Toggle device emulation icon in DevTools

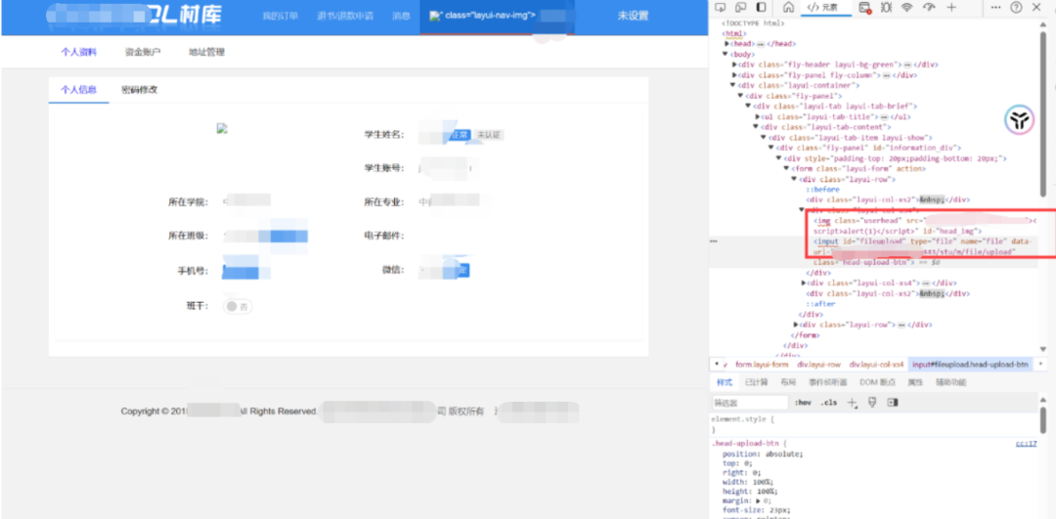click(x=741, y=7)
